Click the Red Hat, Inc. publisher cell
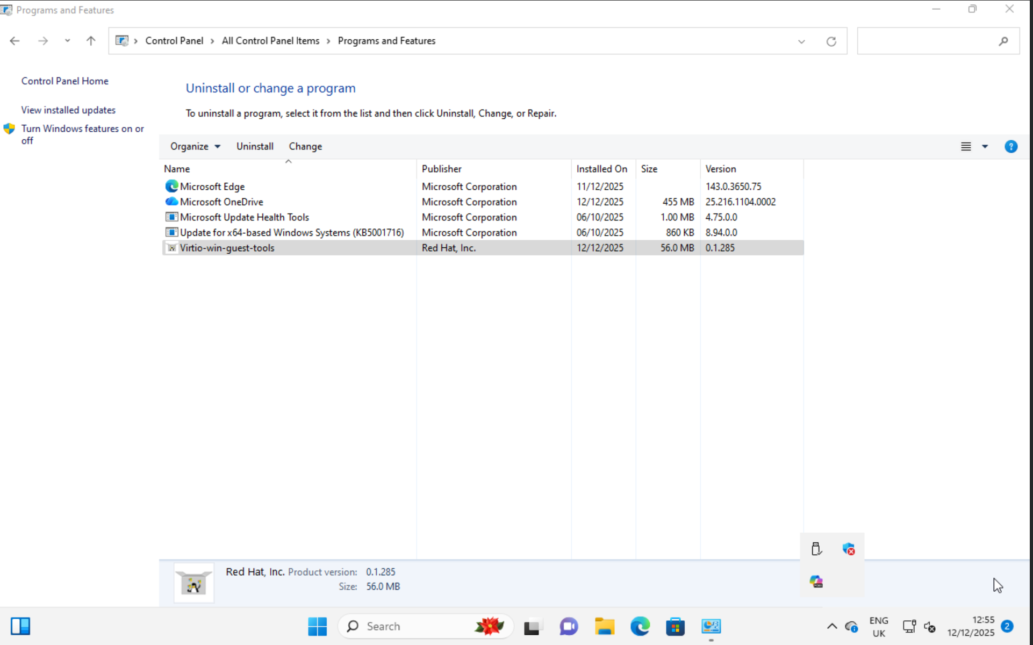This screenshot has height=645, width=1033. pyautogui.click(x=449, y=248)
